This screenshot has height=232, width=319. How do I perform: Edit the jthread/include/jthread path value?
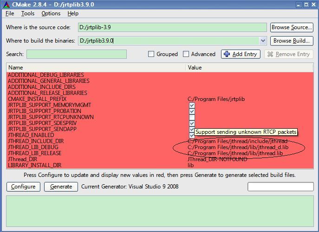point(237,141)
